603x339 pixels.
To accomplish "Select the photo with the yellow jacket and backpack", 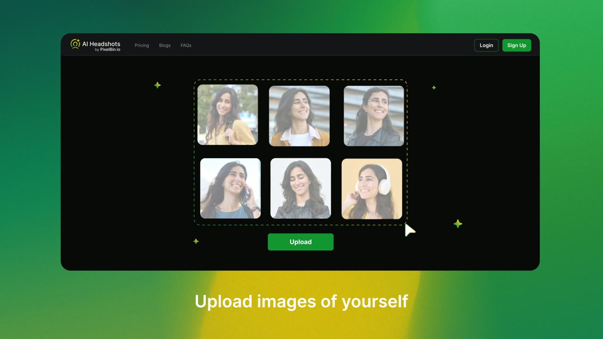I will click(228, 115).
